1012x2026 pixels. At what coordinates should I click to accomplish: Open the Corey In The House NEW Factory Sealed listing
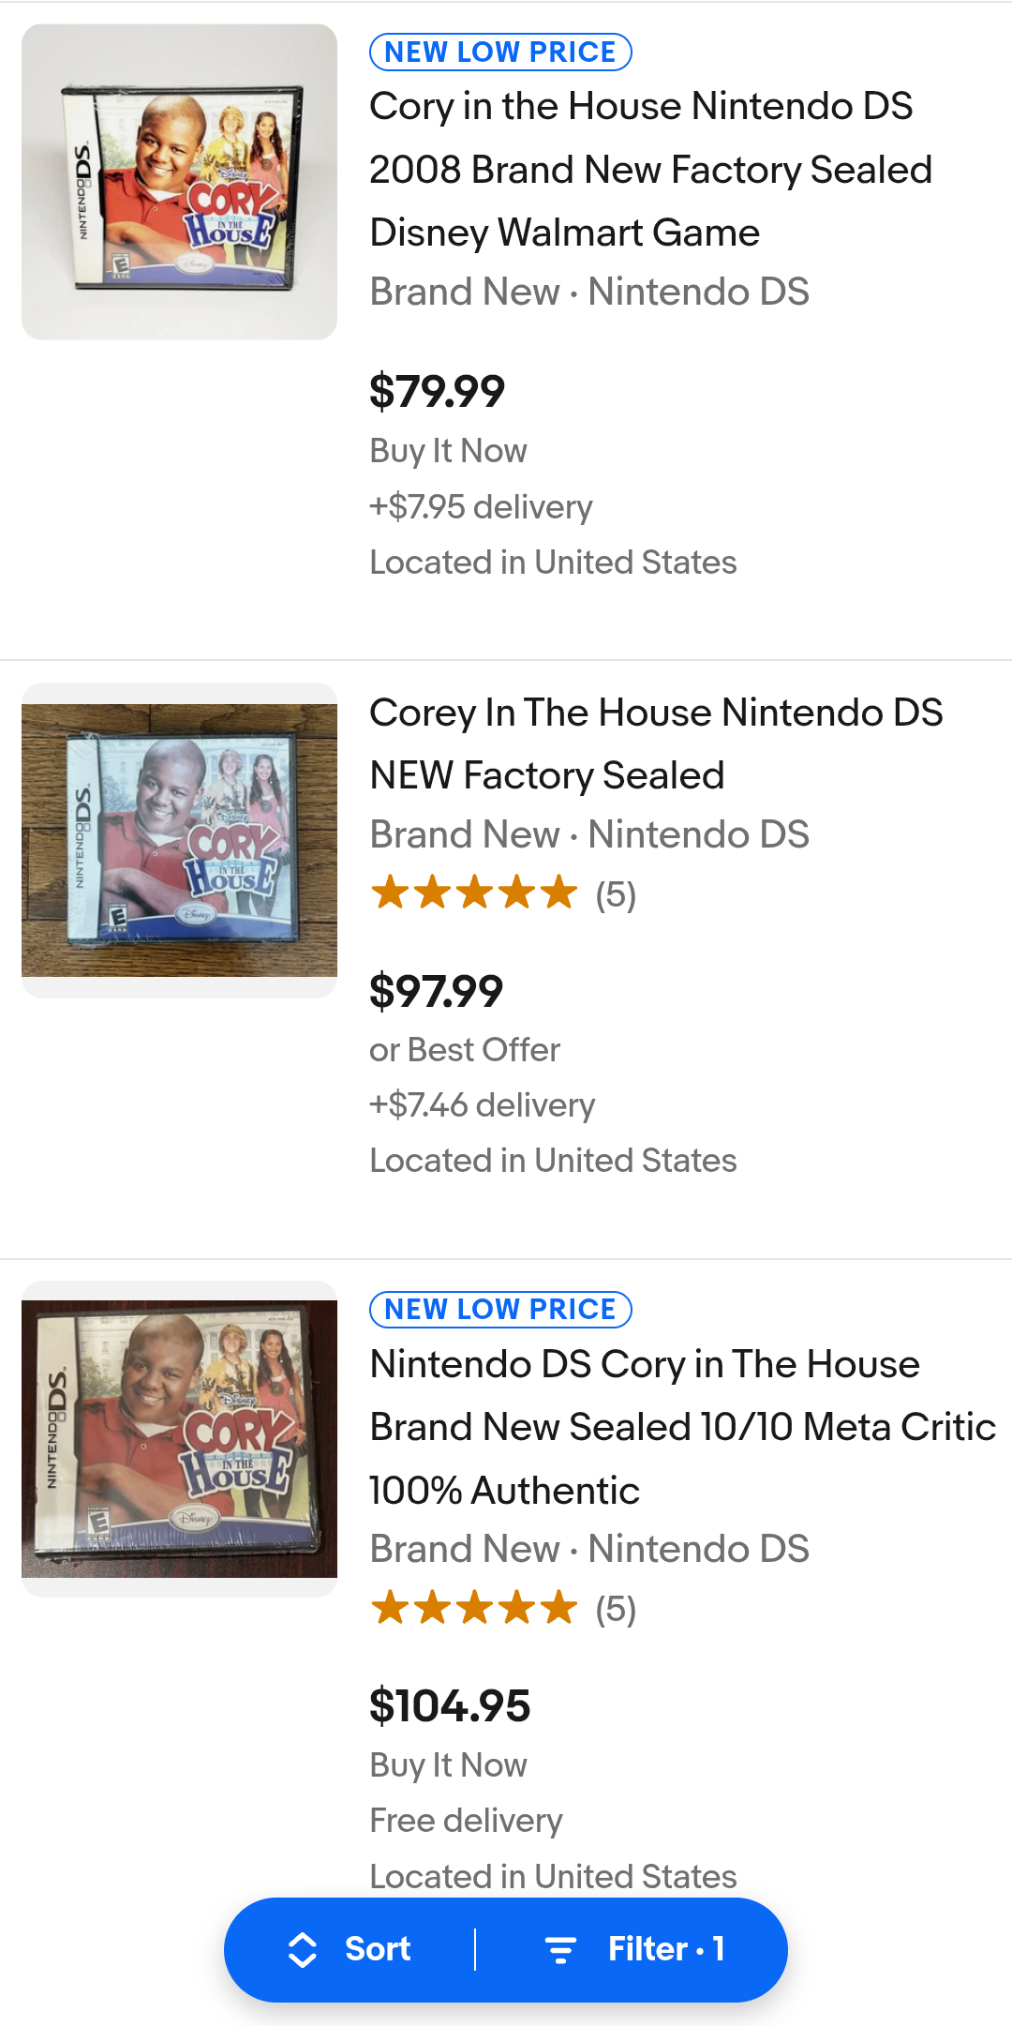click(x=656, y=743)
